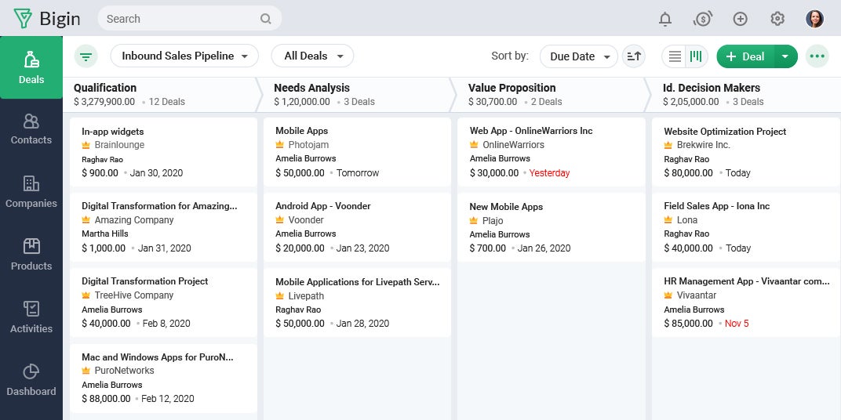This screenshot has width=841, height=420.
Task: Open the Mobile Apps deal card
Action: tap(357, 151)
